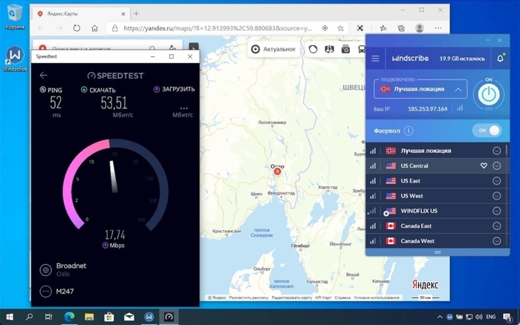This screenshot has height=325, width=520.
Task: Open Microsoft Edge from the taskbar
Action: pos(70,317)
